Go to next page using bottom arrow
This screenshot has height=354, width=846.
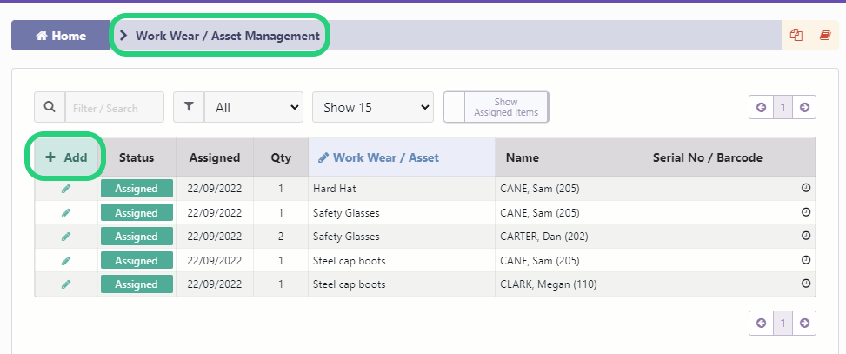pos(804,324)
